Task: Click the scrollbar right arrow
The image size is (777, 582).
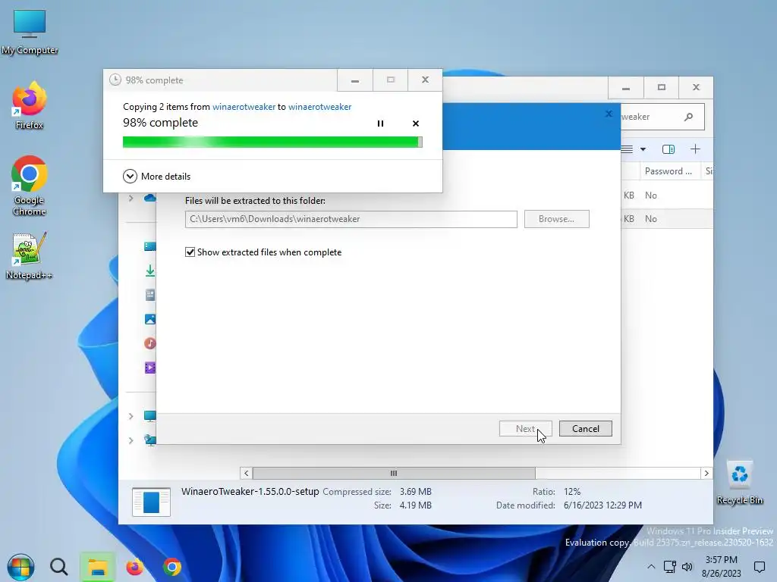Action: [x=706, y=473]
